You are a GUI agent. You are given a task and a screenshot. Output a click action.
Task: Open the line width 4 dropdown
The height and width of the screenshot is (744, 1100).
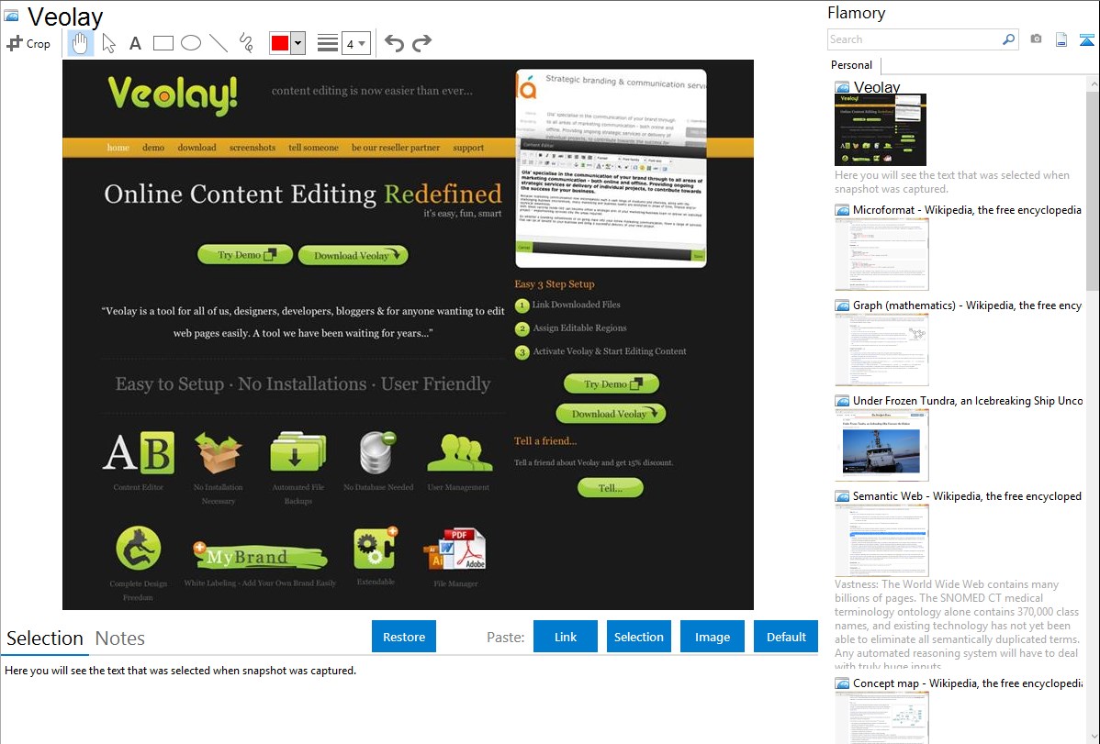[x=355, y=43]
